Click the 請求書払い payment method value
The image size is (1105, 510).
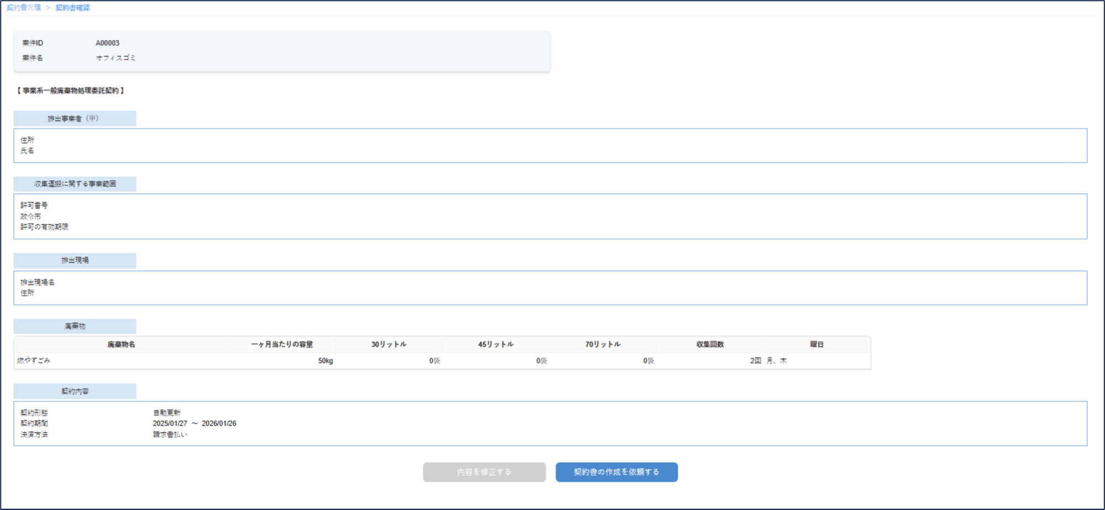tap(170, 435)
